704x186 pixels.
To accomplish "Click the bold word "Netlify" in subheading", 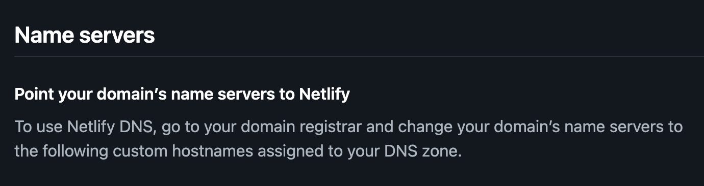I will tap(324, 95).
